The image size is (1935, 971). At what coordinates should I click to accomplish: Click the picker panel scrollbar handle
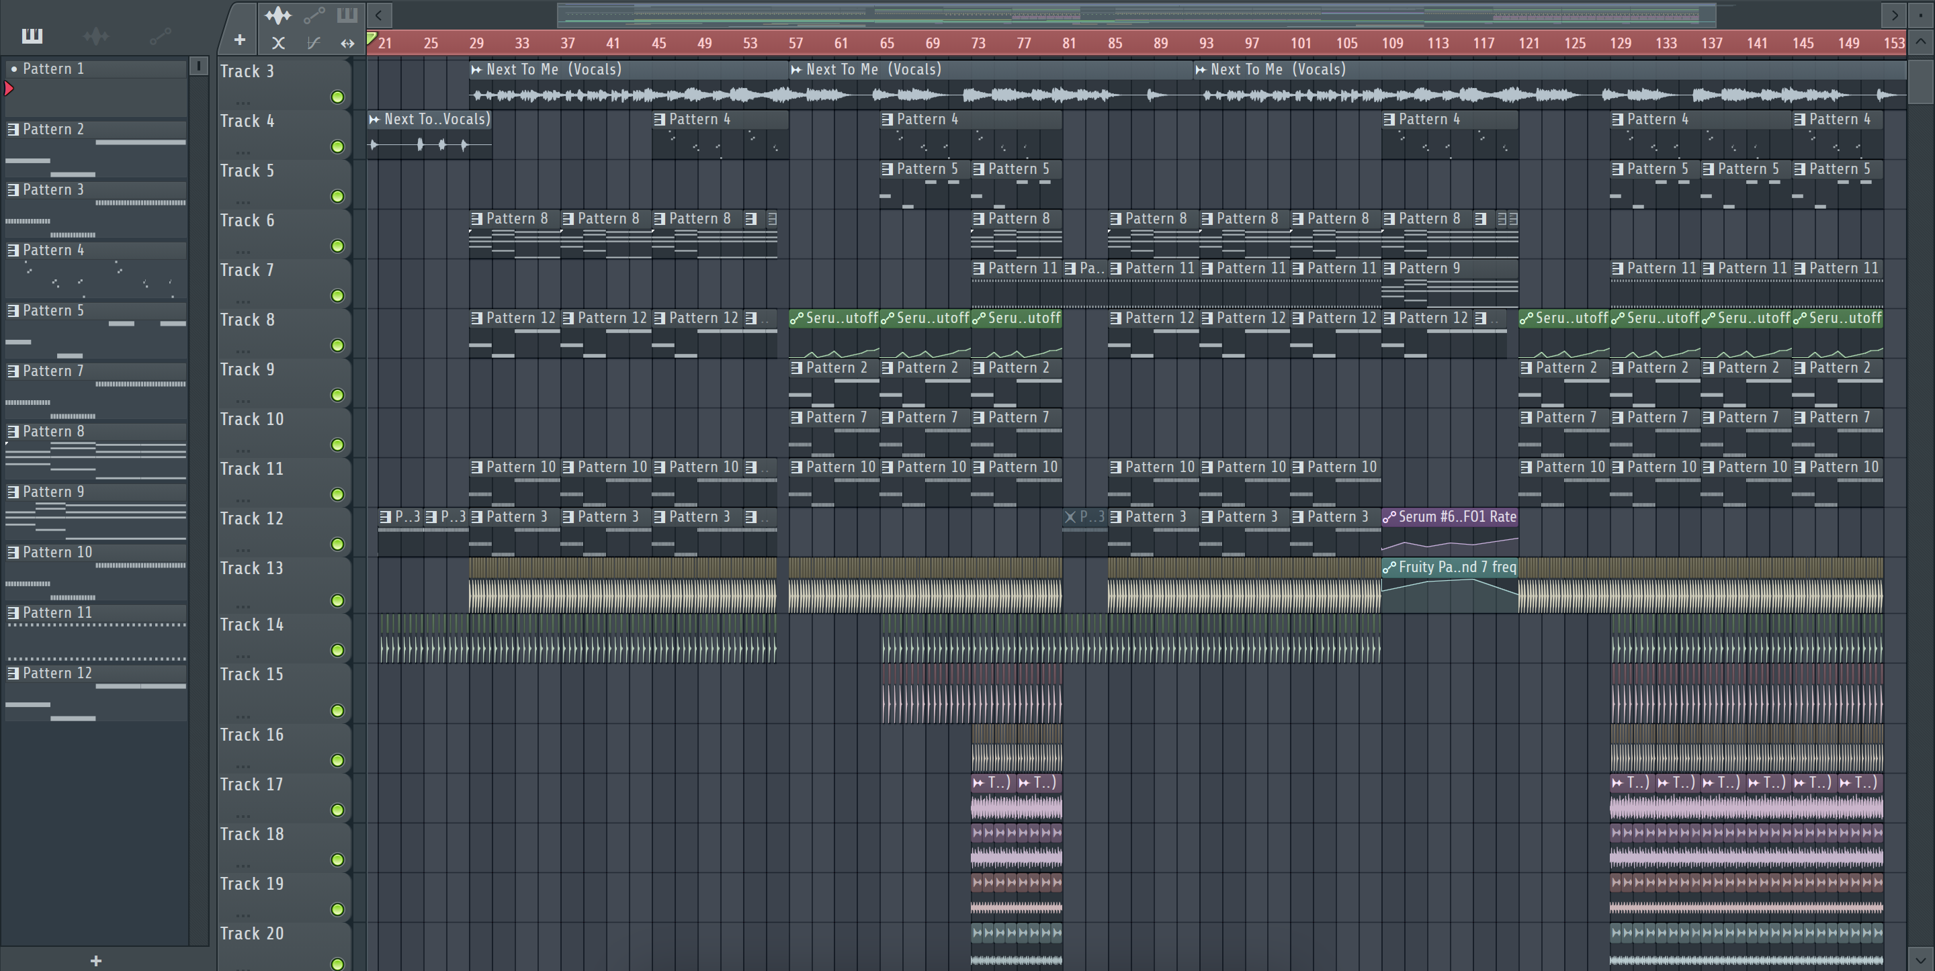point(199,66)
